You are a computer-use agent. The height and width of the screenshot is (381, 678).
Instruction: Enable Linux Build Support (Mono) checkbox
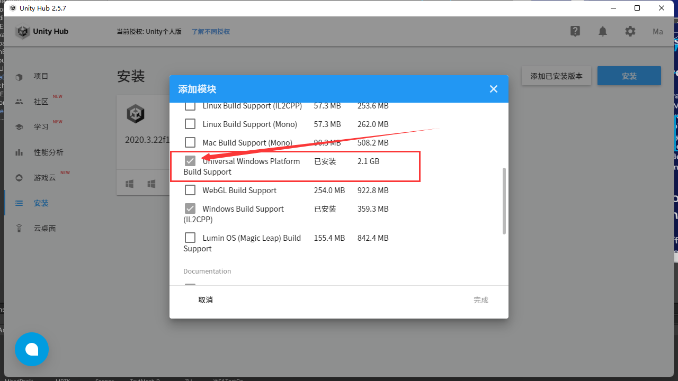pyautogui.click(x=190, y=124)
